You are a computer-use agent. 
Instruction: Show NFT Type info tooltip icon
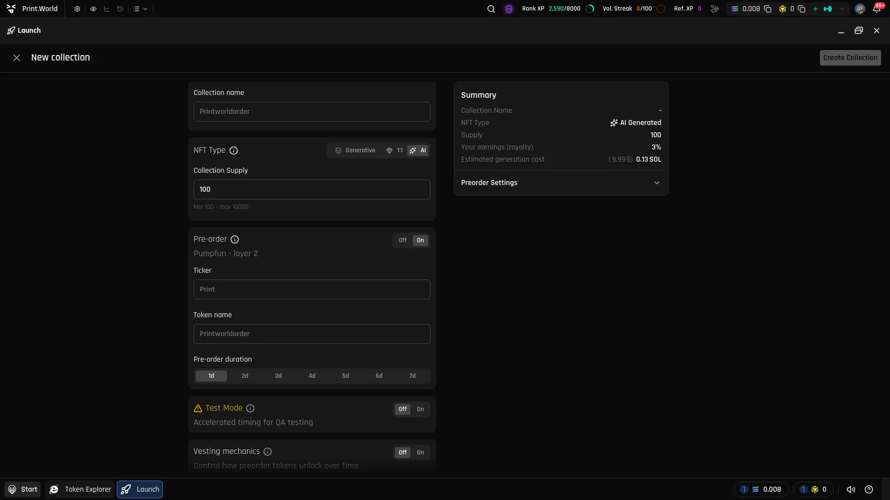234,151
